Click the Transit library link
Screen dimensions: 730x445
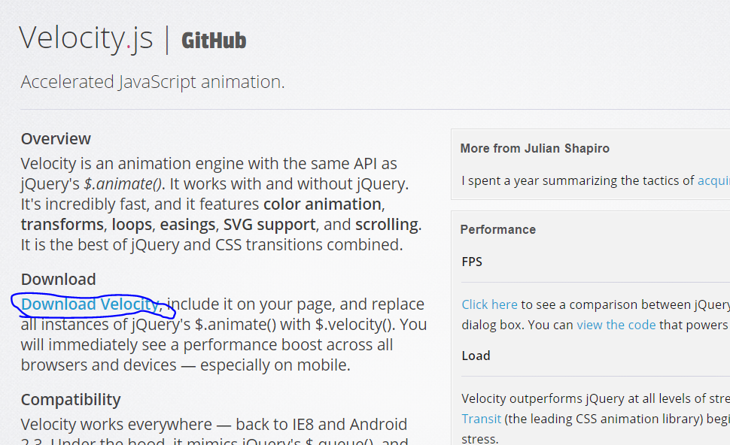[481, 419]
